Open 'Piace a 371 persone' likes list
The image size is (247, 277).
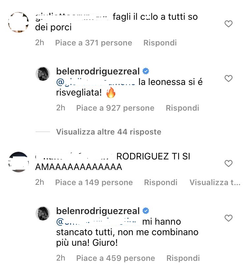[x=94, y=43]
